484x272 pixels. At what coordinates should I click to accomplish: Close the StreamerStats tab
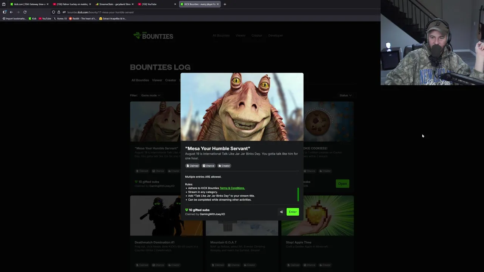133,4
